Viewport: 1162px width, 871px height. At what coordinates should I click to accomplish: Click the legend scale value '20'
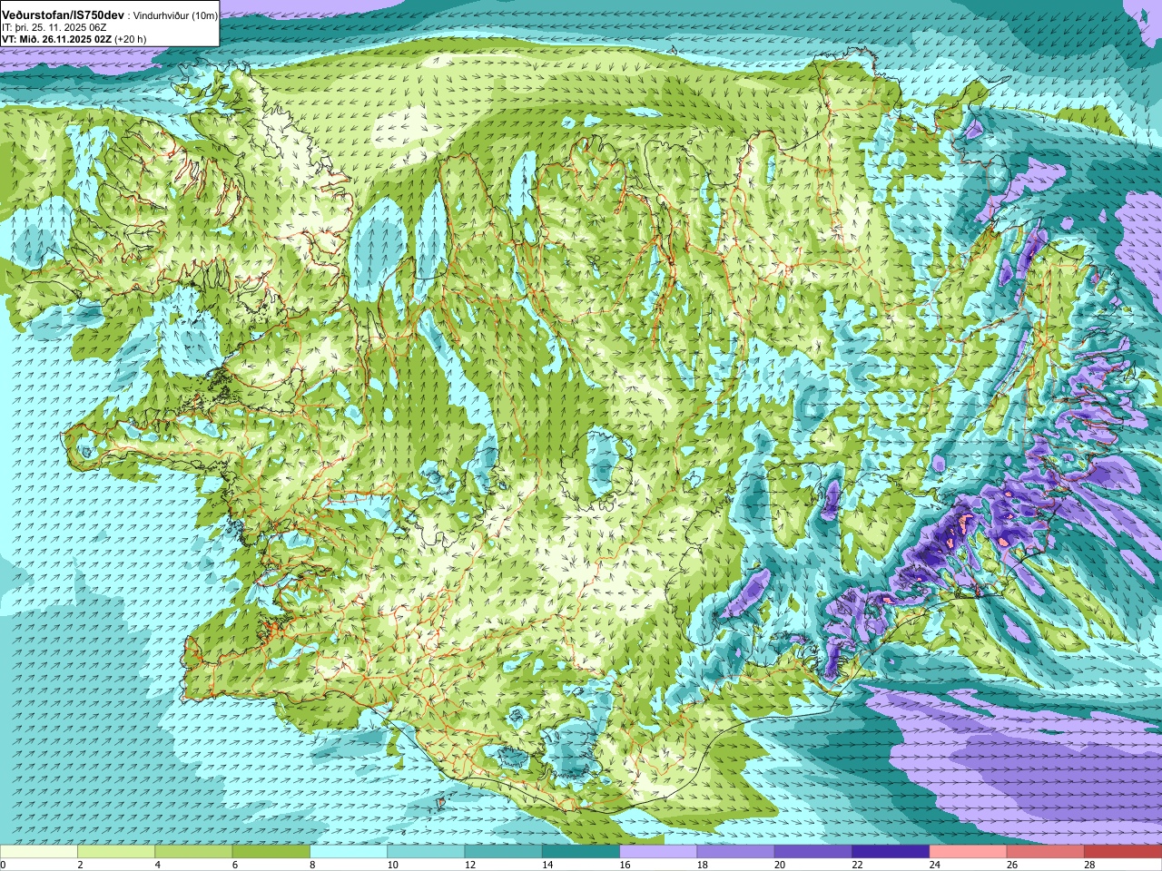[781, 865]
